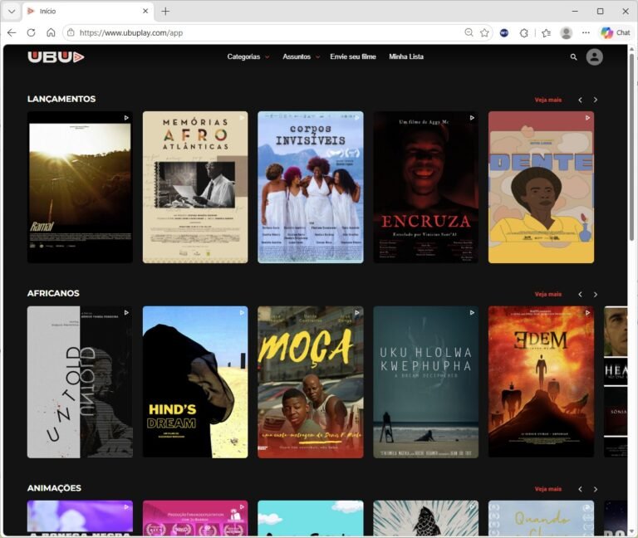Show previous Africanos with left chevron
The height and width of the screenshot is (538, 638).
point(580,295)
